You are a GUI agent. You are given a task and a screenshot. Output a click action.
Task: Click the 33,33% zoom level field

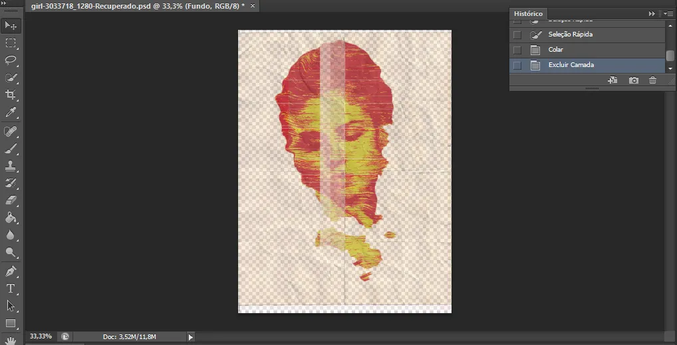click(41, 336)
